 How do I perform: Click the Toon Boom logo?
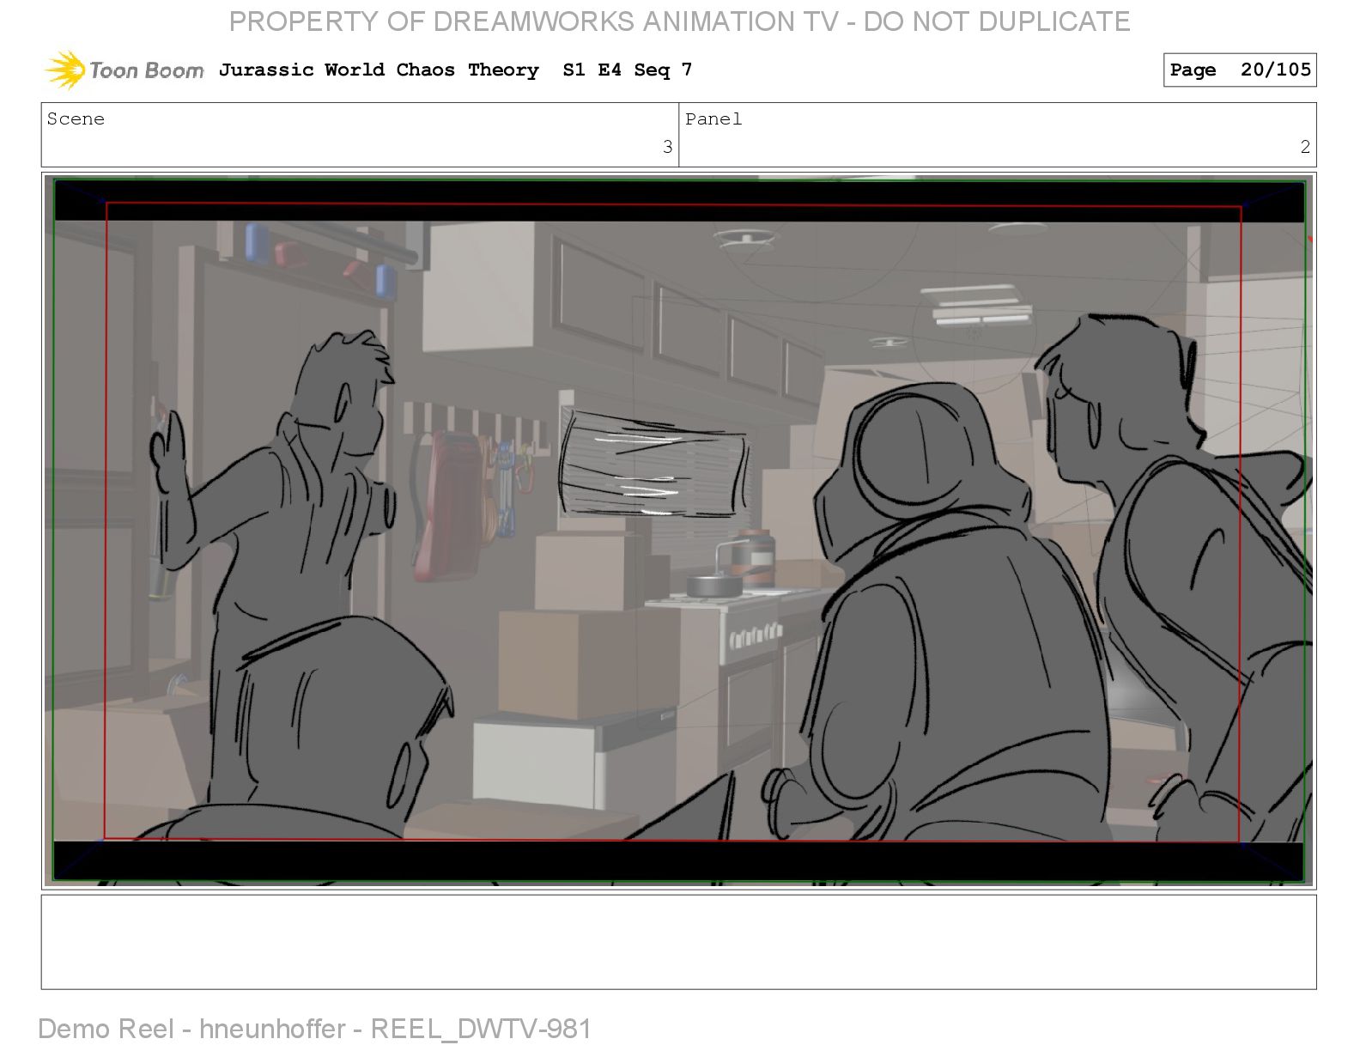[x=124, y=70]
